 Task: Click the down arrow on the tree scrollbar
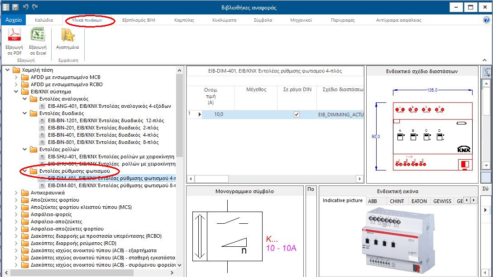click(179, 266)
